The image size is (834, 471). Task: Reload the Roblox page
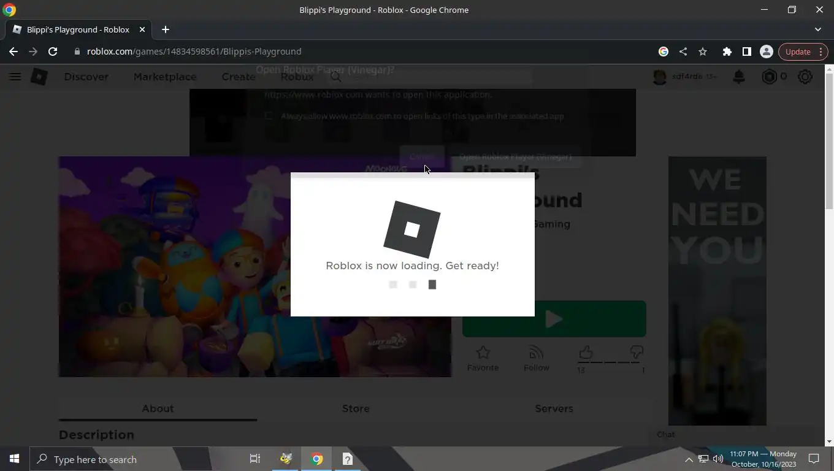53,52
